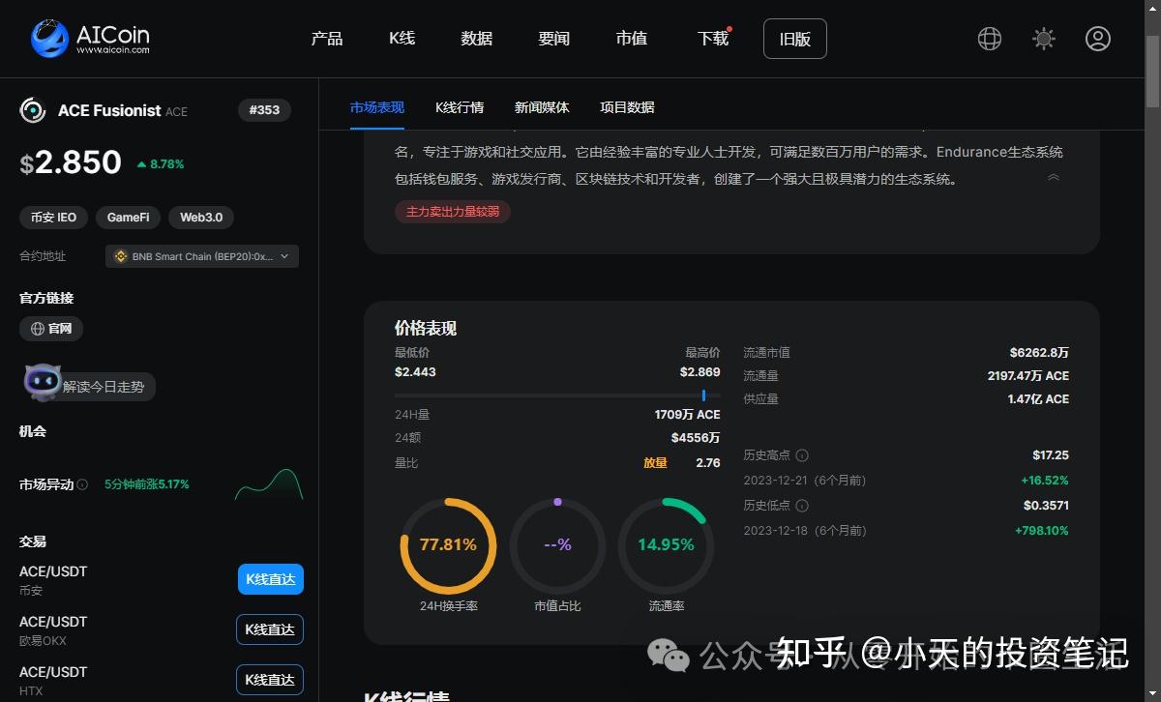Open the language globe icon in the header
The image size is (1161, 702).
coord(989,39)
